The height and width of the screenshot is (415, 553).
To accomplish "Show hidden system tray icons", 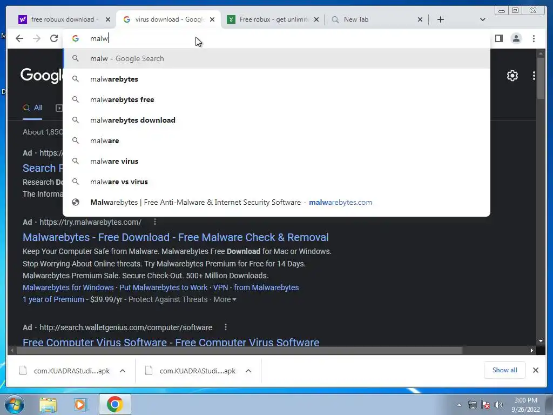I will [459, 405].
